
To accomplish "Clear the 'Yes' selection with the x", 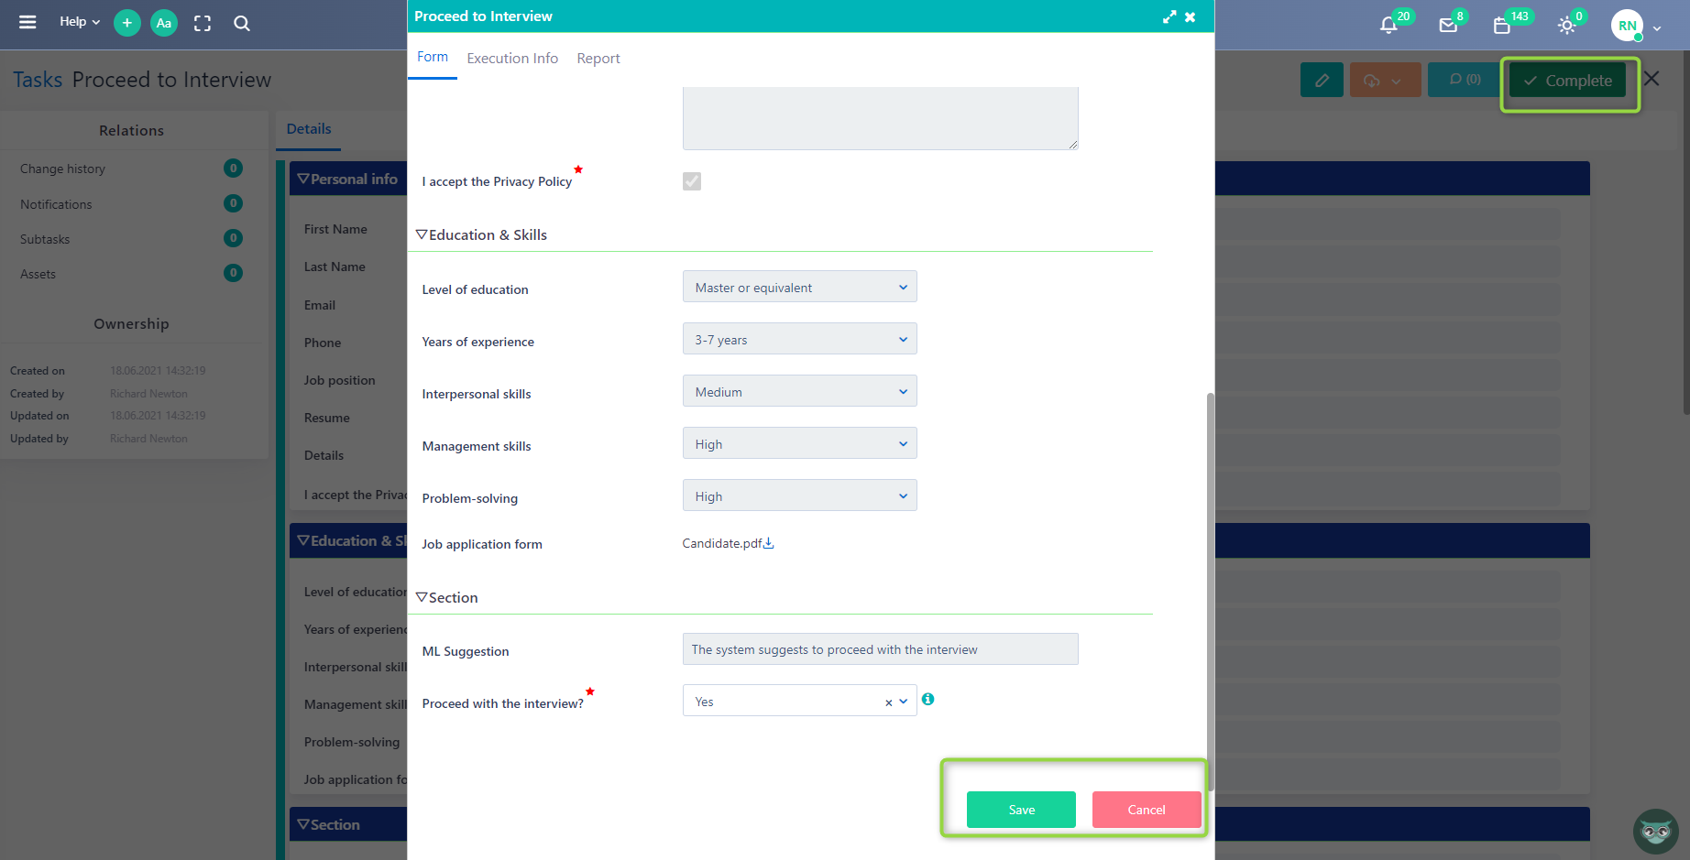I will pyautogui.click(x=887, y=702).
